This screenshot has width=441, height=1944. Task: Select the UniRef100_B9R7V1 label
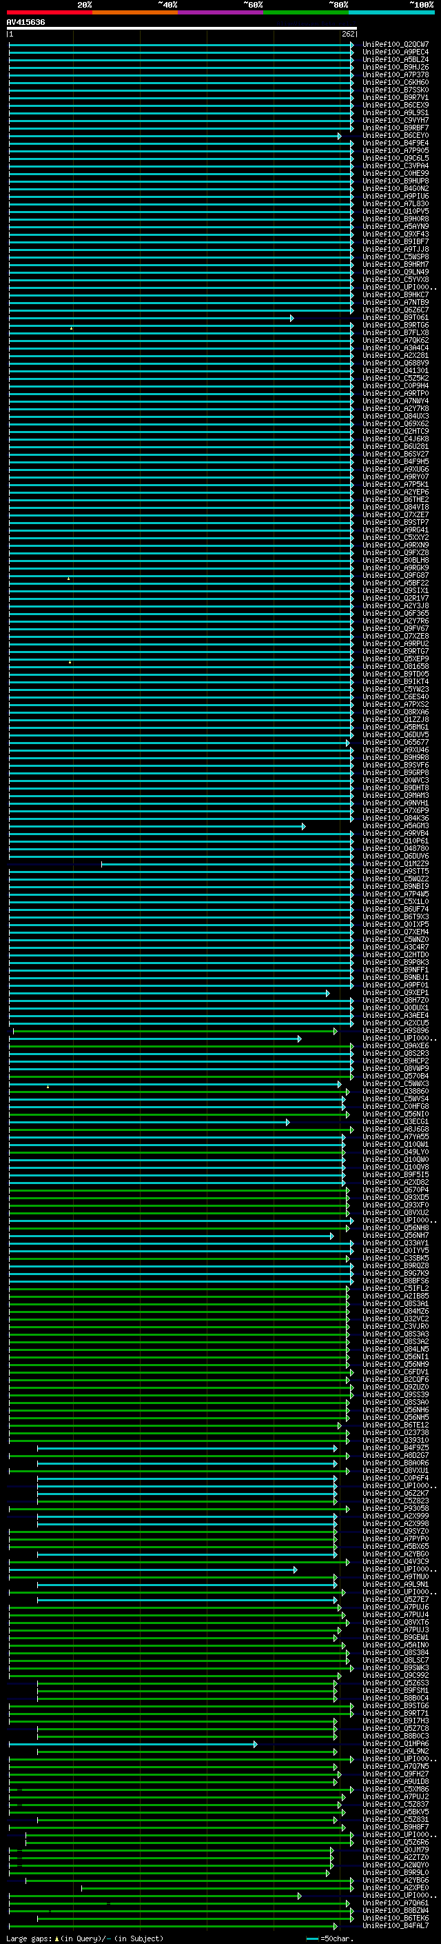click(396, 97)
